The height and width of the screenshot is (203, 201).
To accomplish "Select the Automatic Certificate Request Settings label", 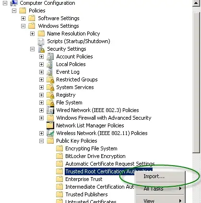I will [110, 164].
